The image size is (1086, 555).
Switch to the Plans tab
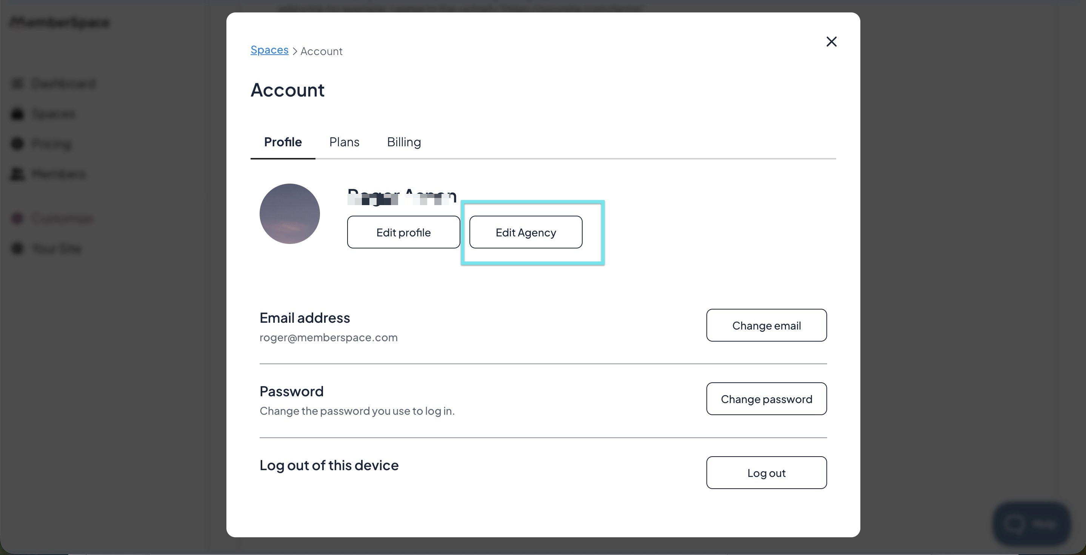pos(344,142)
